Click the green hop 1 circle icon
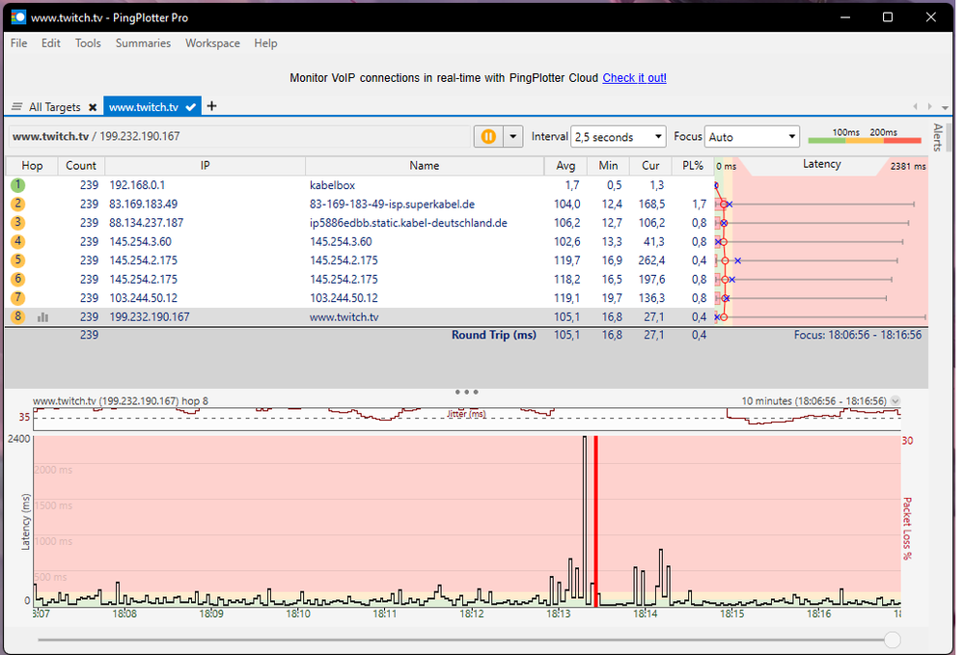This screenshot has width=964, height=655. coord(18,185)
